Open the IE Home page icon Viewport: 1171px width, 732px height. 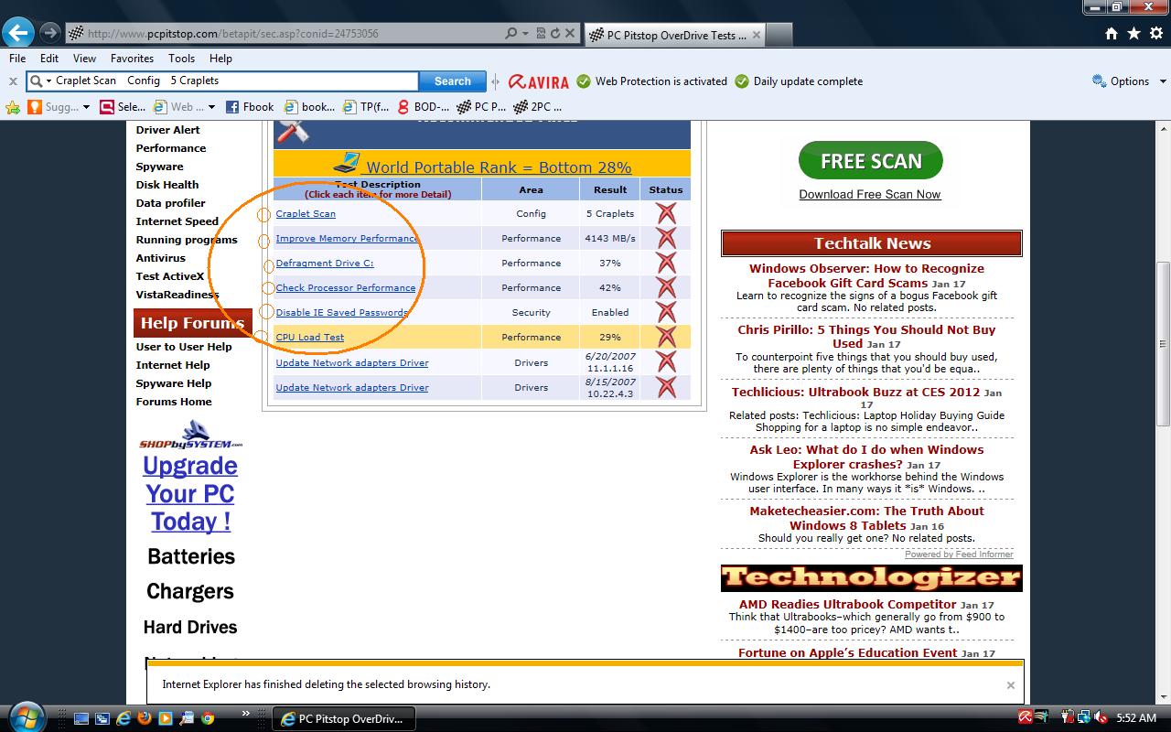coord(1112,34)
